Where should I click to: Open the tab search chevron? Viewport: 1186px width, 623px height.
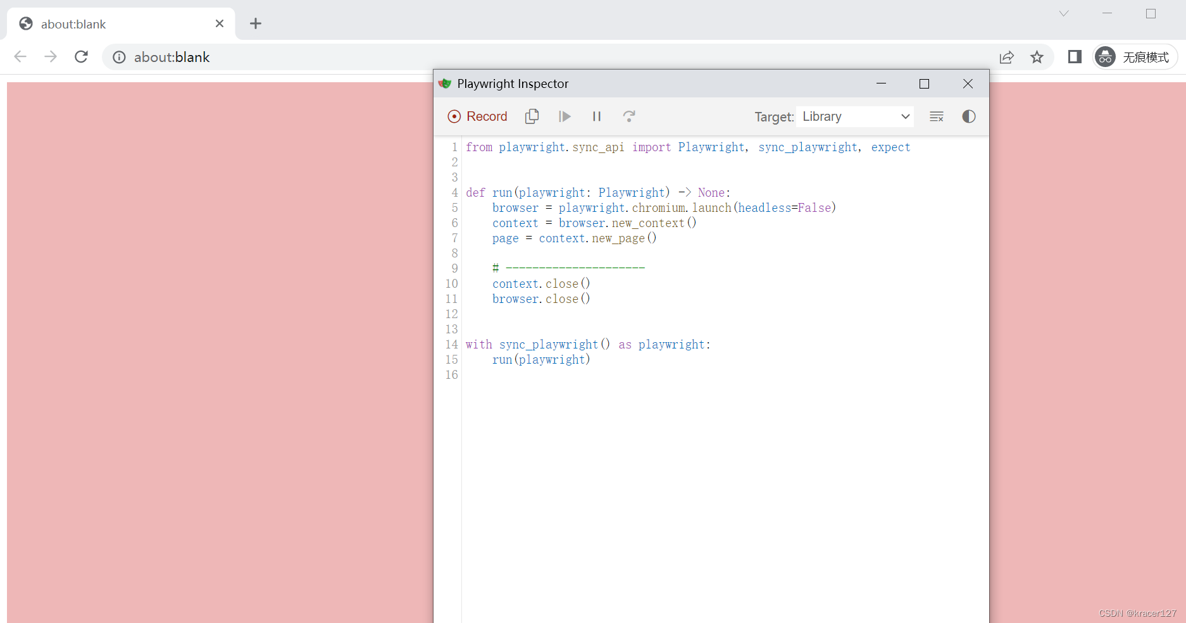1064,13
